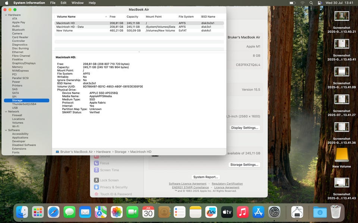Click the Display Settings… button

(x=245, y=128)
